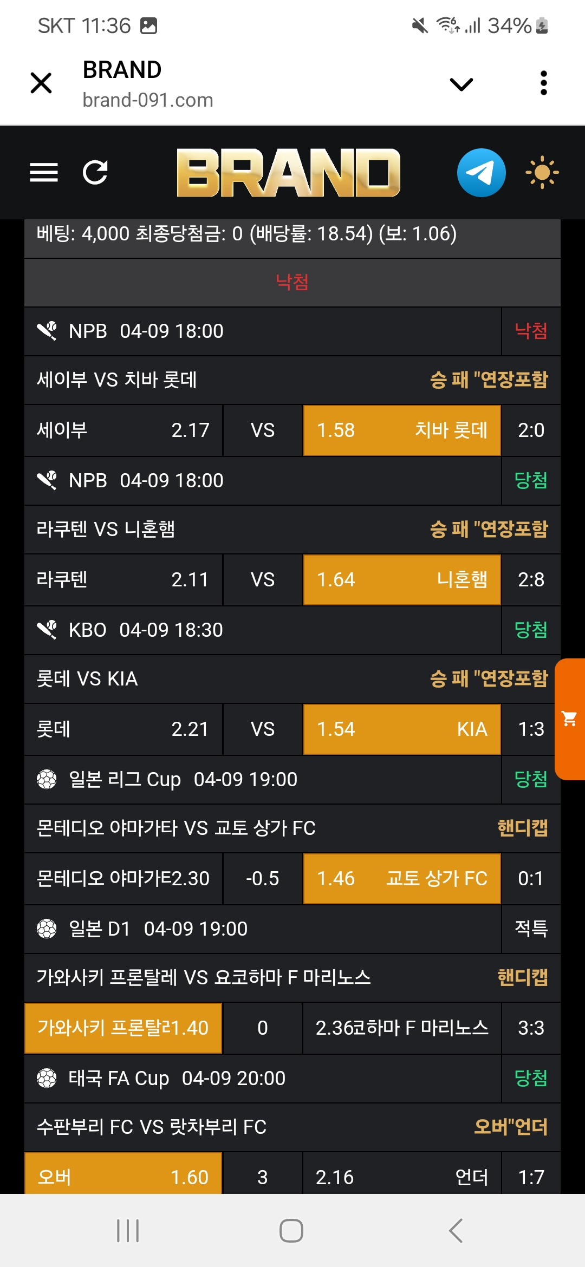Tap the 세이부 2.17 odds cell
This screenshot has height=1267, width=585.
123,430
